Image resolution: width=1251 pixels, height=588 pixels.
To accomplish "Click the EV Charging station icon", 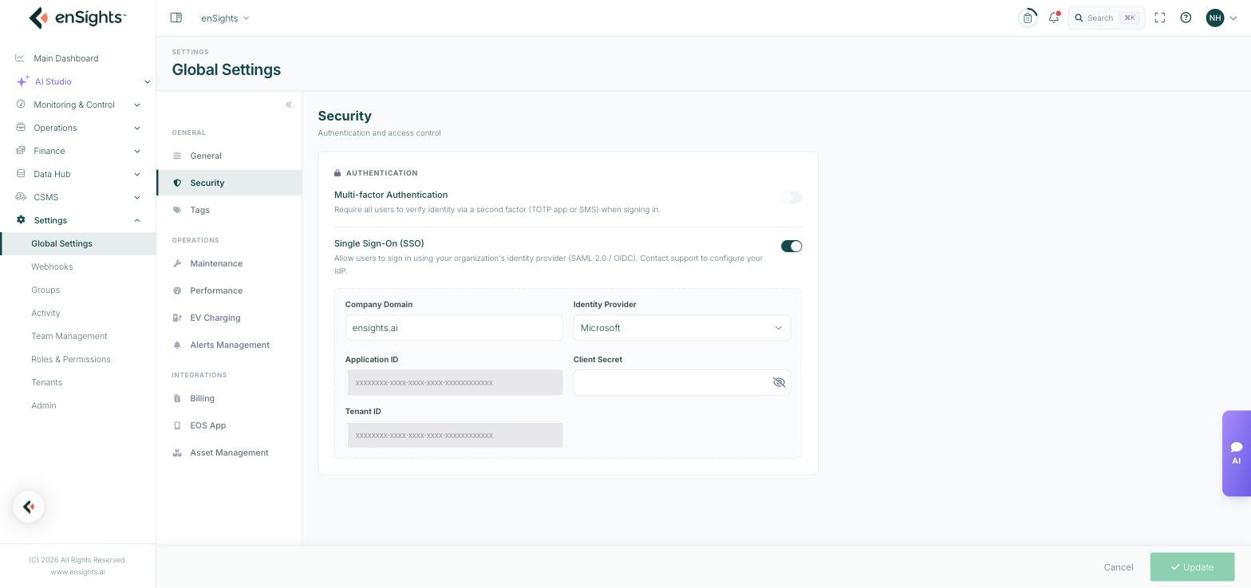I will [177, 318].
